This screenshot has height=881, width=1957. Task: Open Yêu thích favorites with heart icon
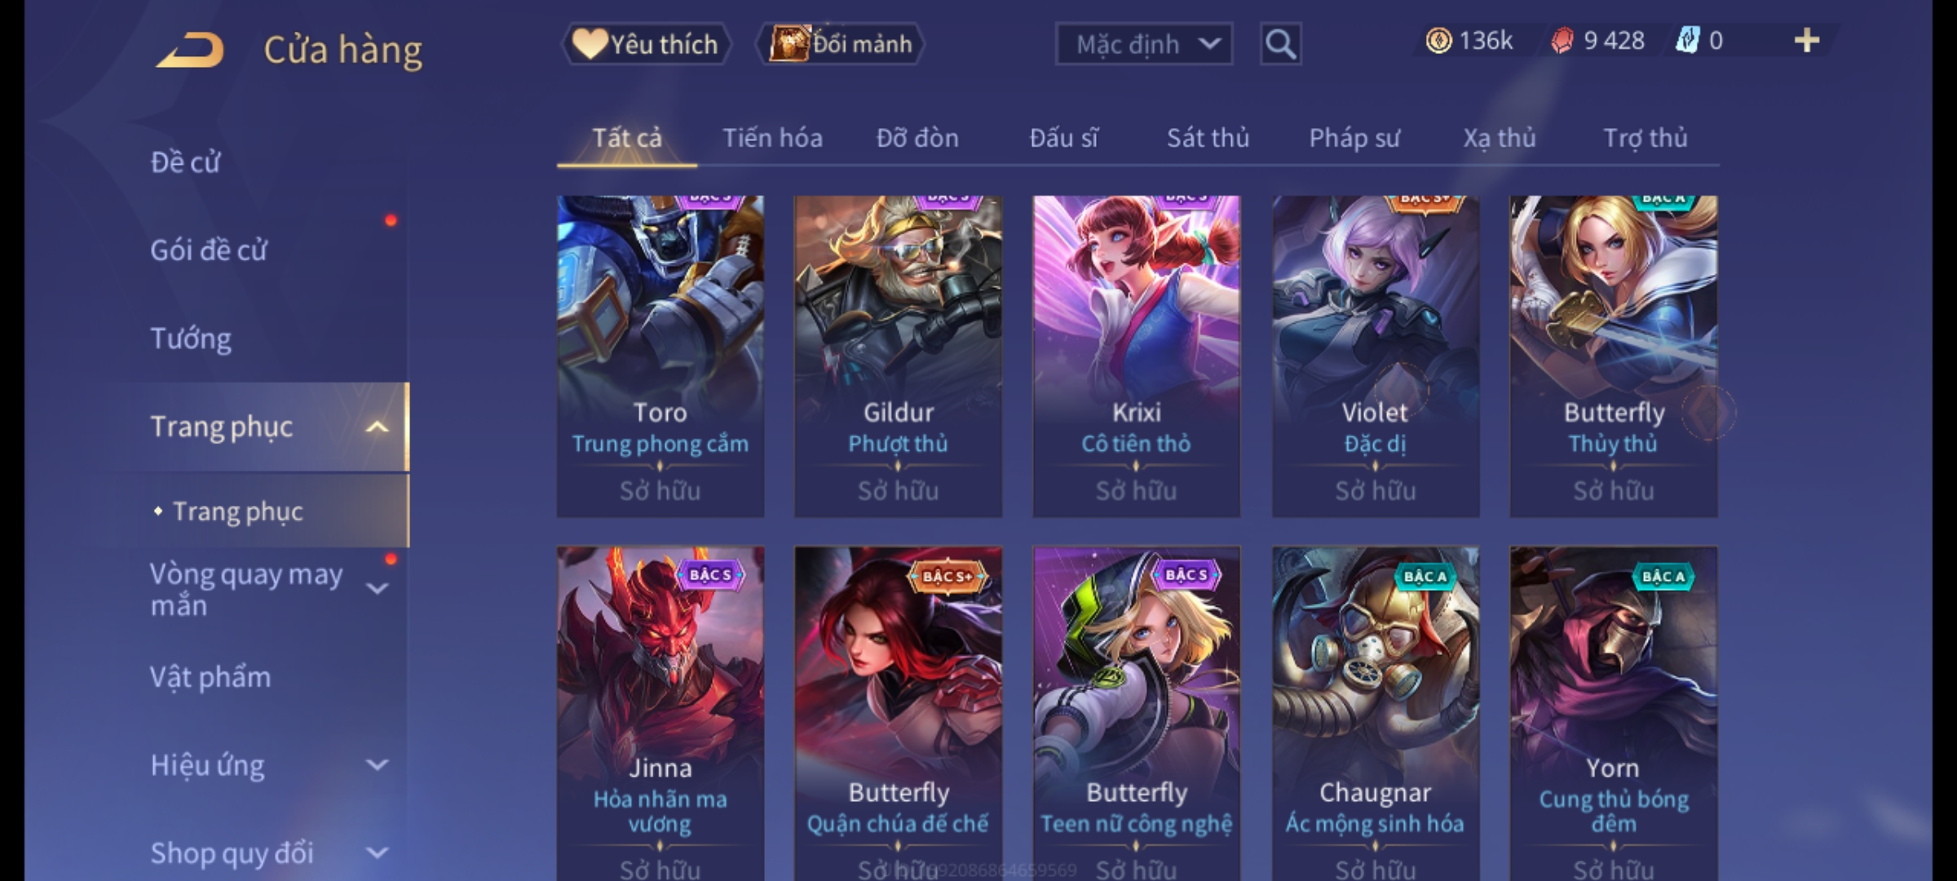pos(646,44)
